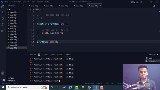This screenshot has width=160, height=90.
Task: Open the Run menu
Action: point(34,2)
